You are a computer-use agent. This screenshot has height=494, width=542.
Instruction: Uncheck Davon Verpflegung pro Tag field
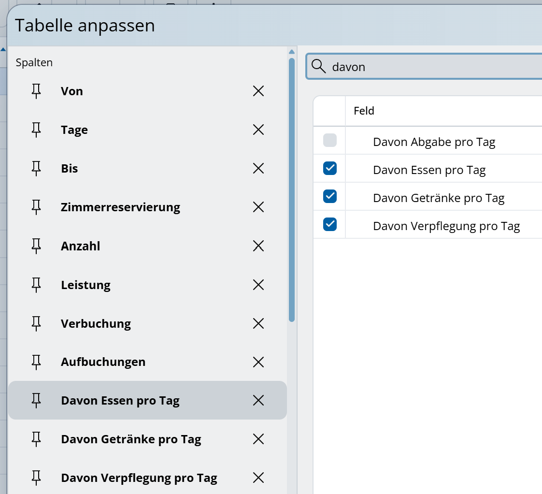[330, 225]
